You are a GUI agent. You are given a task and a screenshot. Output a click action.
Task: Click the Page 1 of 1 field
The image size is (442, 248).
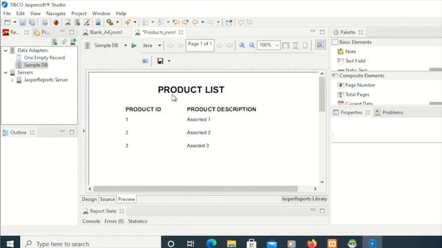tap(200, 45)
